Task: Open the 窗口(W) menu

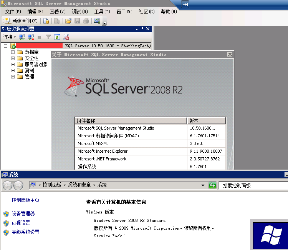Action: click(x=124, y=12)
